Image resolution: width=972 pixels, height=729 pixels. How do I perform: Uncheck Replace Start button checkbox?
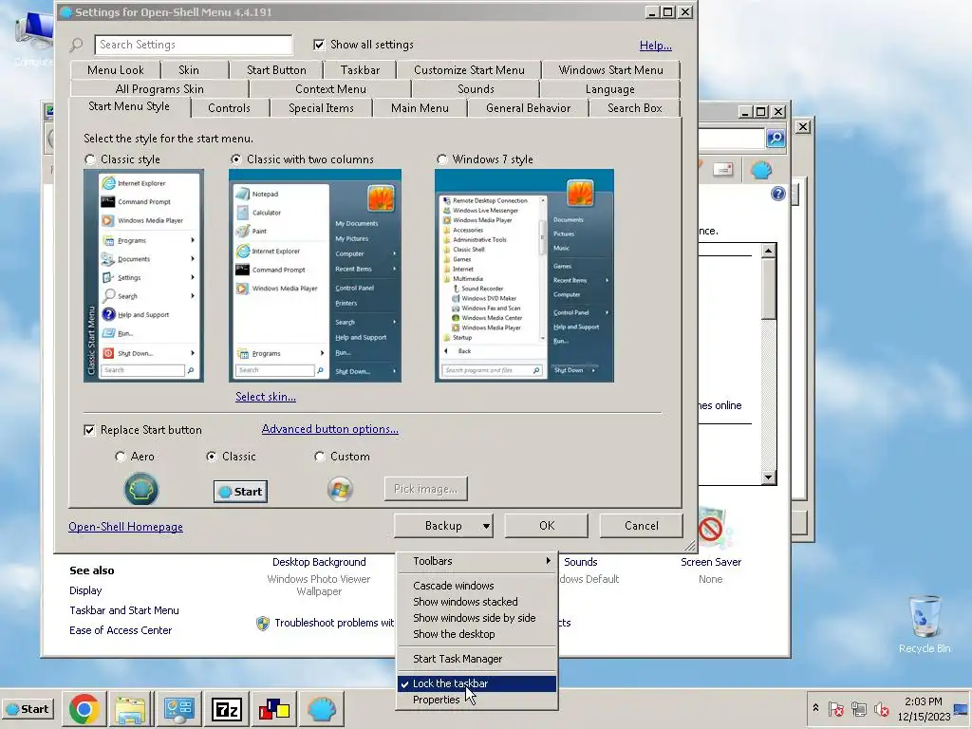click(x=89, y=430)
